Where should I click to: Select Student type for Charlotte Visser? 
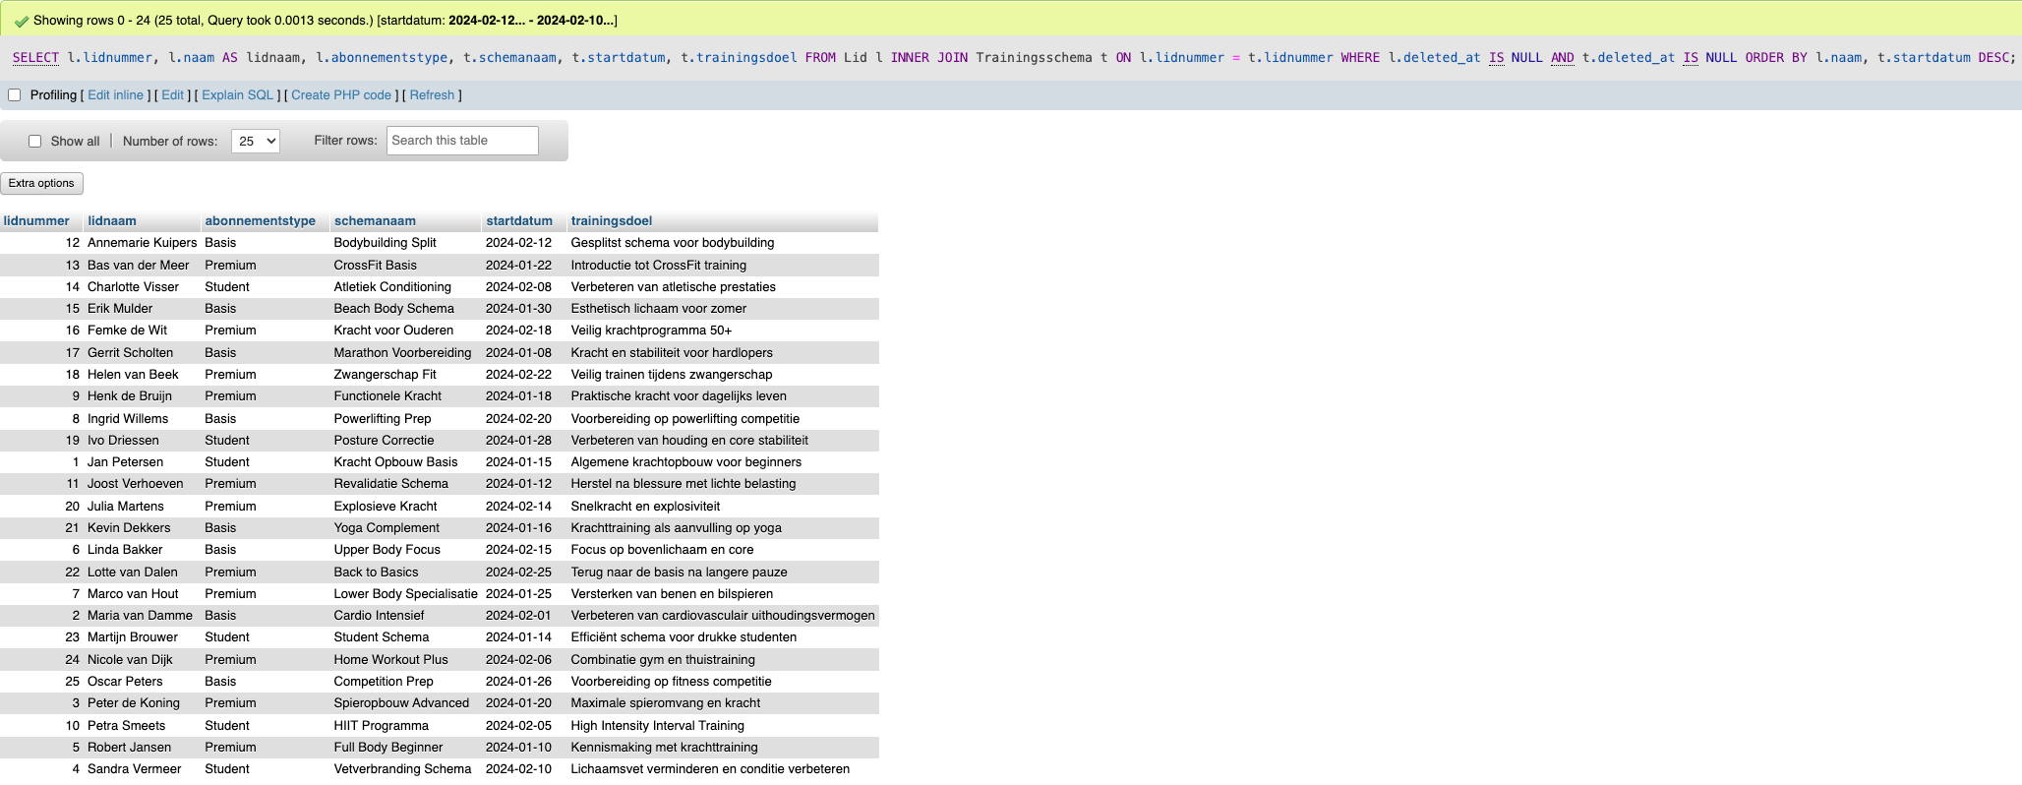pyautogui.click(x=265, y=287)
